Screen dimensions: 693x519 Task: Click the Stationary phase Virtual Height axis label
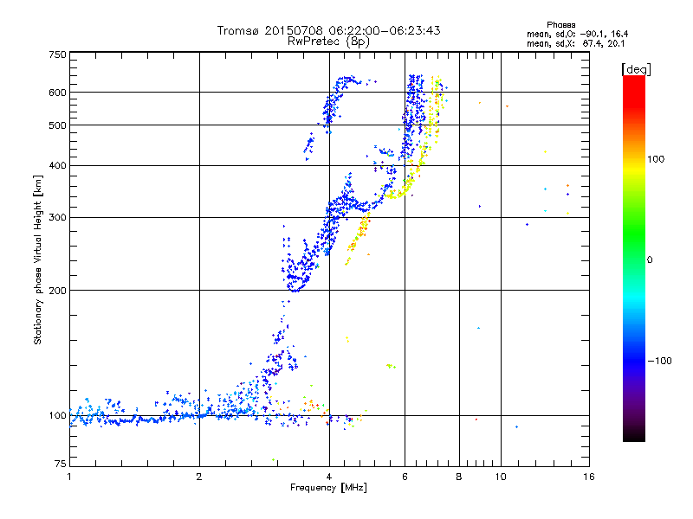click(x=38, y=260)
